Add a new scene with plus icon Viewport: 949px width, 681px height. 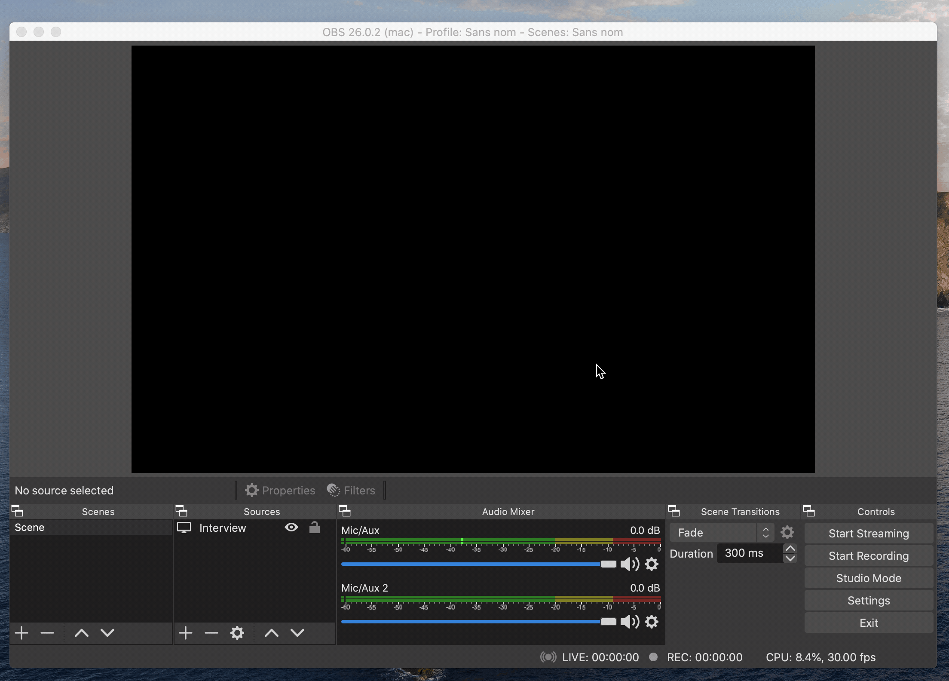(x=21, y=633)
